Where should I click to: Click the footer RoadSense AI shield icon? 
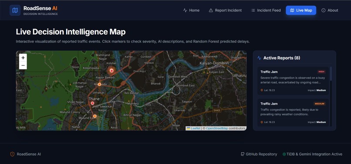tap(12, 154)
